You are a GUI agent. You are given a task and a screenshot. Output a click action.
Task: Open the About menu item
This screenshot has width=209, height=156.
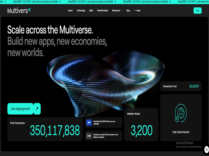coord(70,10)
